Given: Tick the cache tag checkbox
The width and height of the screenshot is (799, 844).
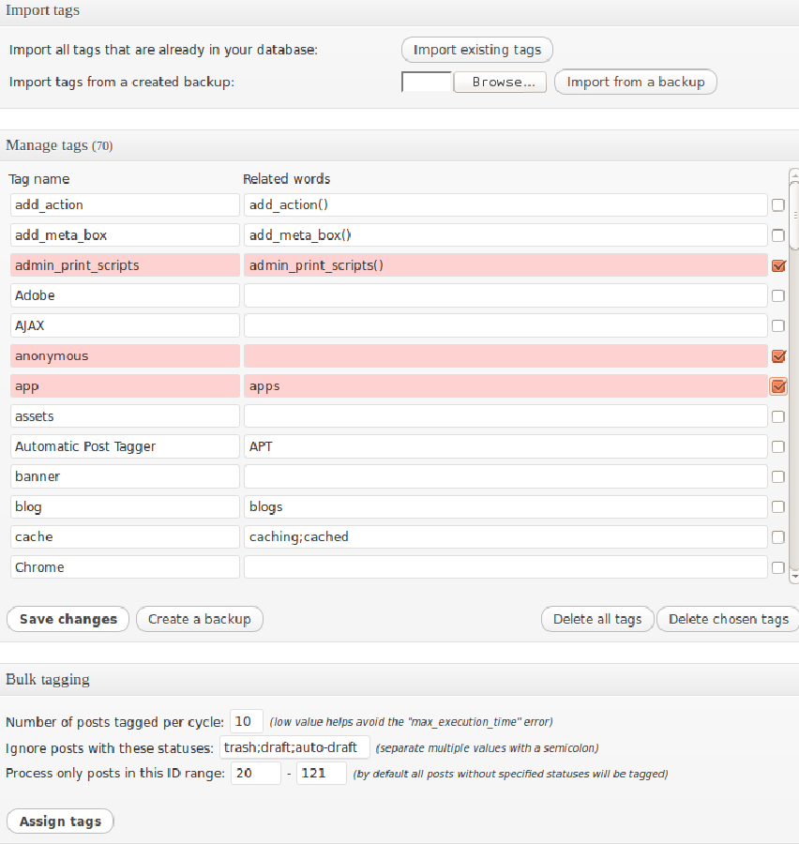Looking at the screenshot, I should tap(778, 537).
